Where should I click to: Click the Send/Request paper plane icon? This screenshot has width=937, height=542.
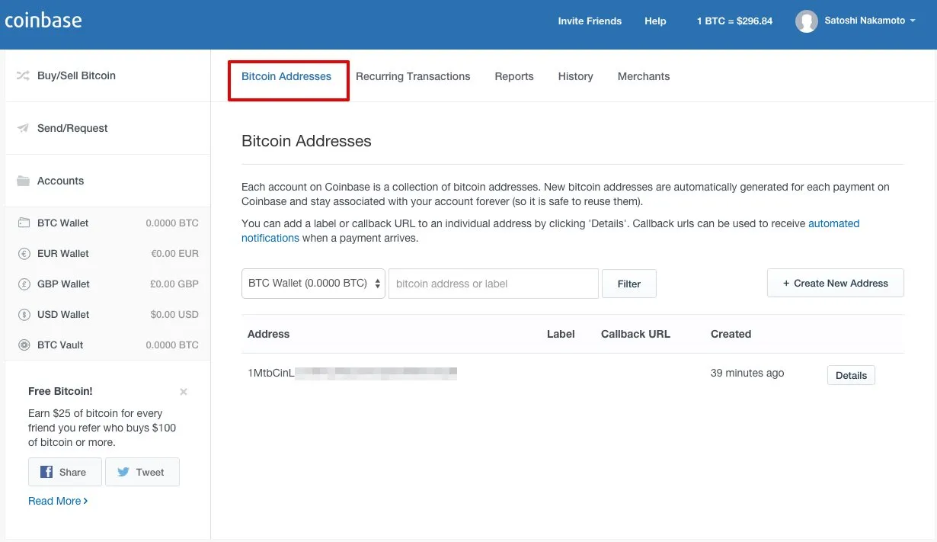click(x=23, y=128)
